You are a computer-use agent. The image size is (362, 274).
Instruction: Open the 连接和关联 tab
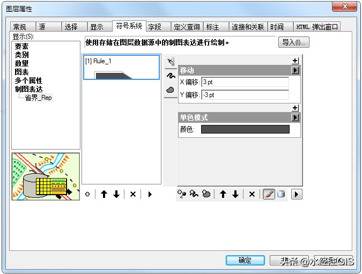(248, 27)
